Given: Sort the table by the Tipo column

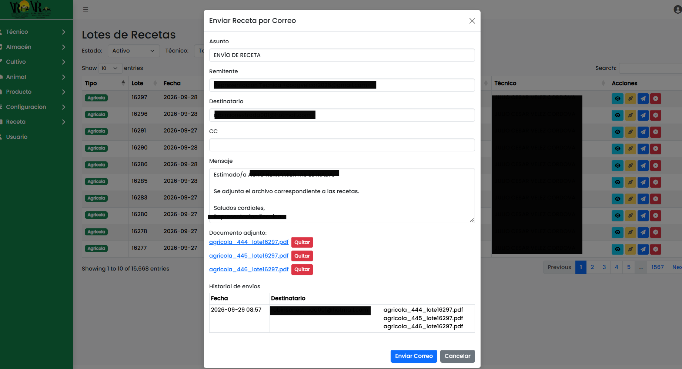Looking at the screenshot, I should [105, 83].
